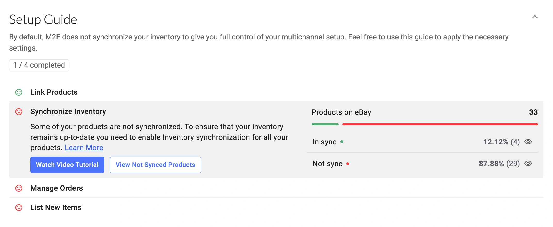The image size is (553, 227).
Task: Click the red sad face beside Synchronize Inventory
Action: (19, 112)
